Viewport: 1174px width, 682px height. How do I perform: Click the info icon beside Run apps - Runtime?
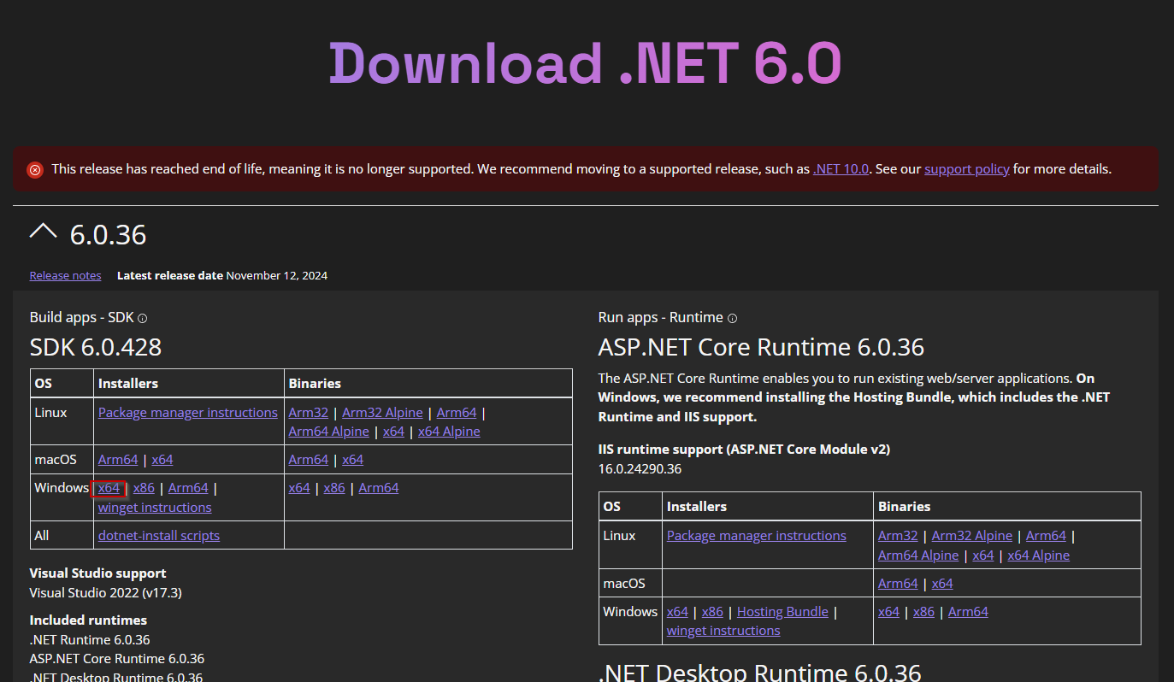[x=733, y=319]
